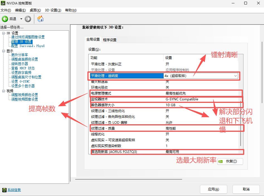Collapse the 视频 tree node
This screenshot has width=264, height=196.
3,91
